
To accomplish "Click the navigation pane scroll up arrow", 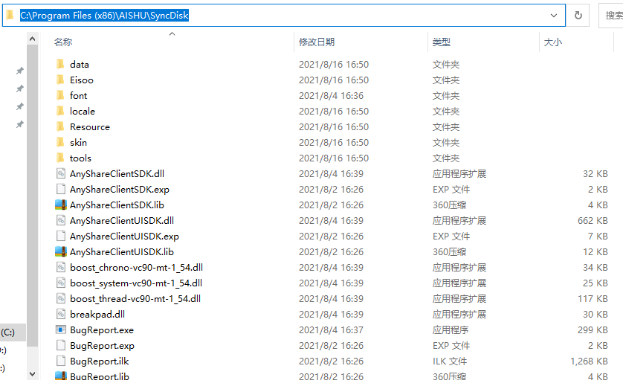I will [x=33, y=39].
